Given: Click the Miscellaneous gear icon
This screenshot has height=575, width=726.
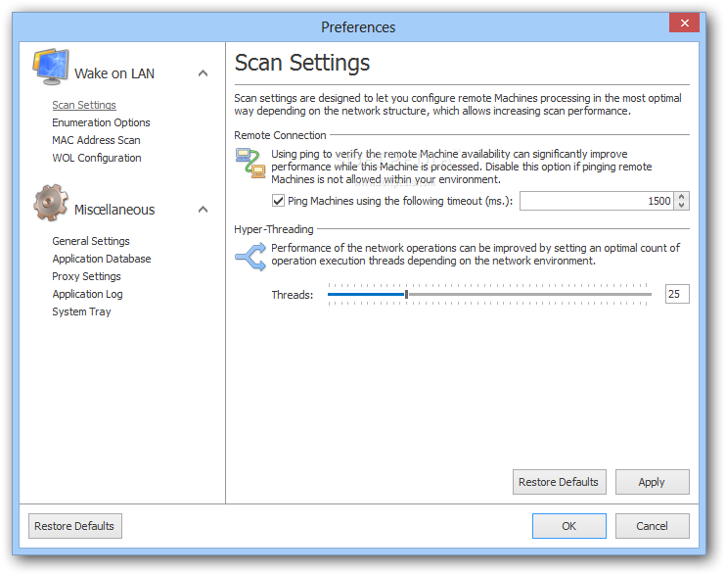Looking at the screenshot, I should [51, 203].
